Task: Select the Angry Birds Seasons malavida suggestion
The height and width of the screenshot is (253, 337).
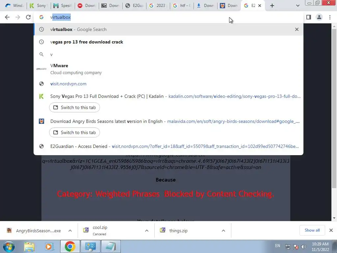Action: (168, 121)
